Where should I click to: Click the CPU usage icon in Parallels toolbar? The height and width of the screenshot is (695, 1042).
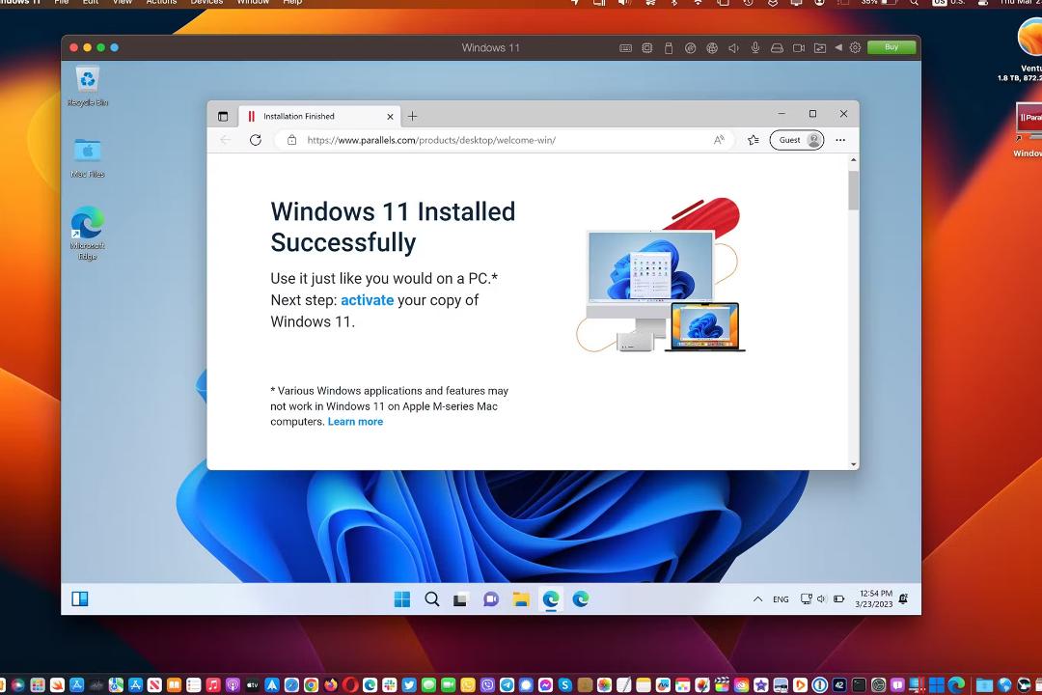(647, 48)
